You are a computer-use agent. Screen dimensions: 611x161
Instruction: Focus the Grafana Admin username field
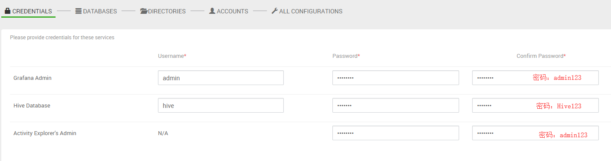[221, 78]
